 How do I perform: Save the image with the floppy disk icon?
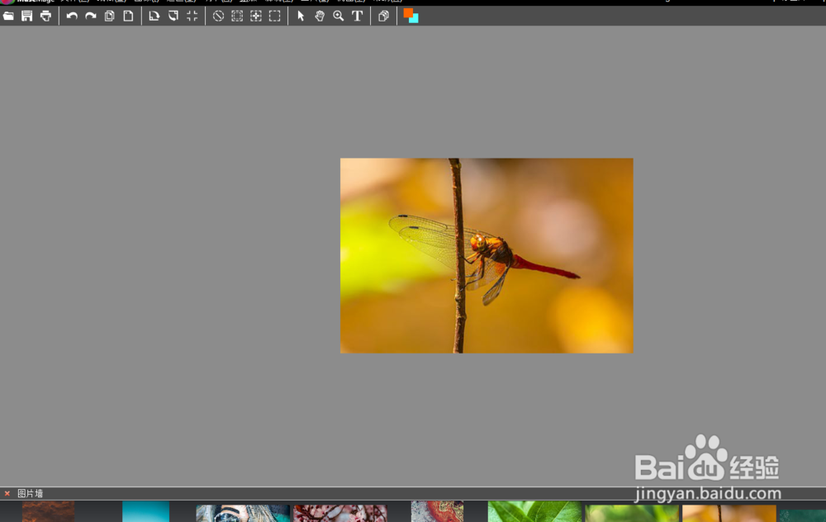coord(27,16)
